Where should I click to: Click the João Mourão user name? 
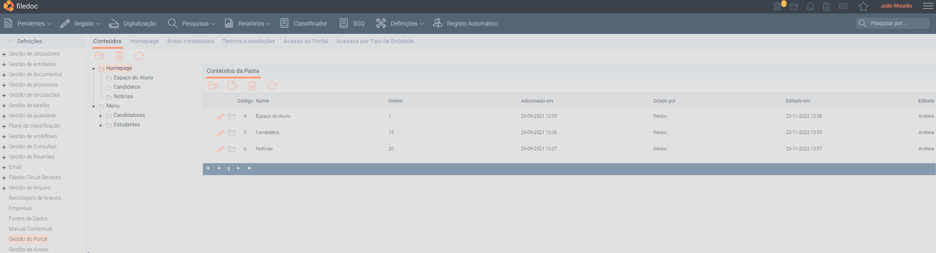pyautogui.click(x=896, y=6)
